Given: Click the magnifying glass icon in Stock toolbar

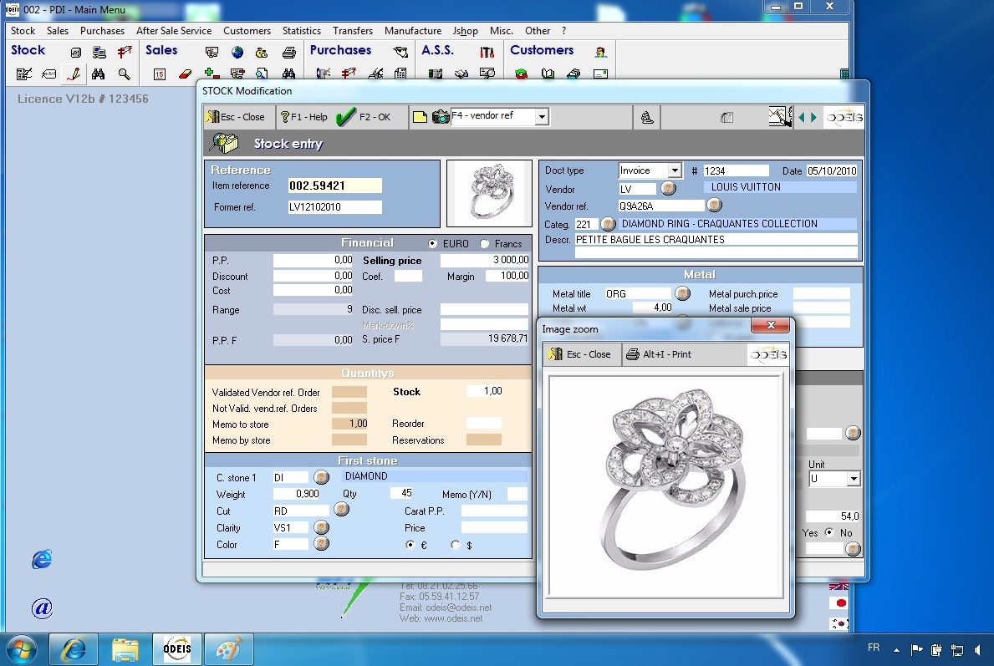Looking at the screenshot, I should [x=125, y=74].
